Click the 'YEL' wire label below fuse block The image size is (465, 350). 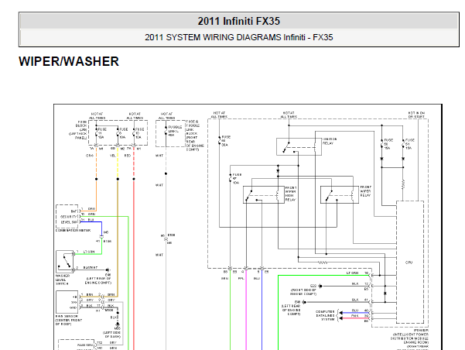tap(113, 156)
